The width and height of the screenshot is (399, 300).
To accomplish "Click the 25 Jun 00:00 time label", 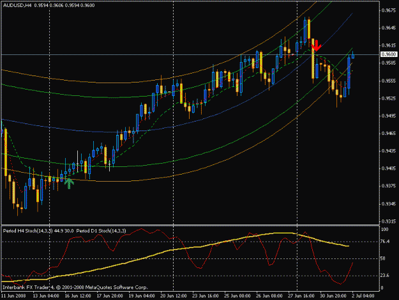I will (237, 296).
